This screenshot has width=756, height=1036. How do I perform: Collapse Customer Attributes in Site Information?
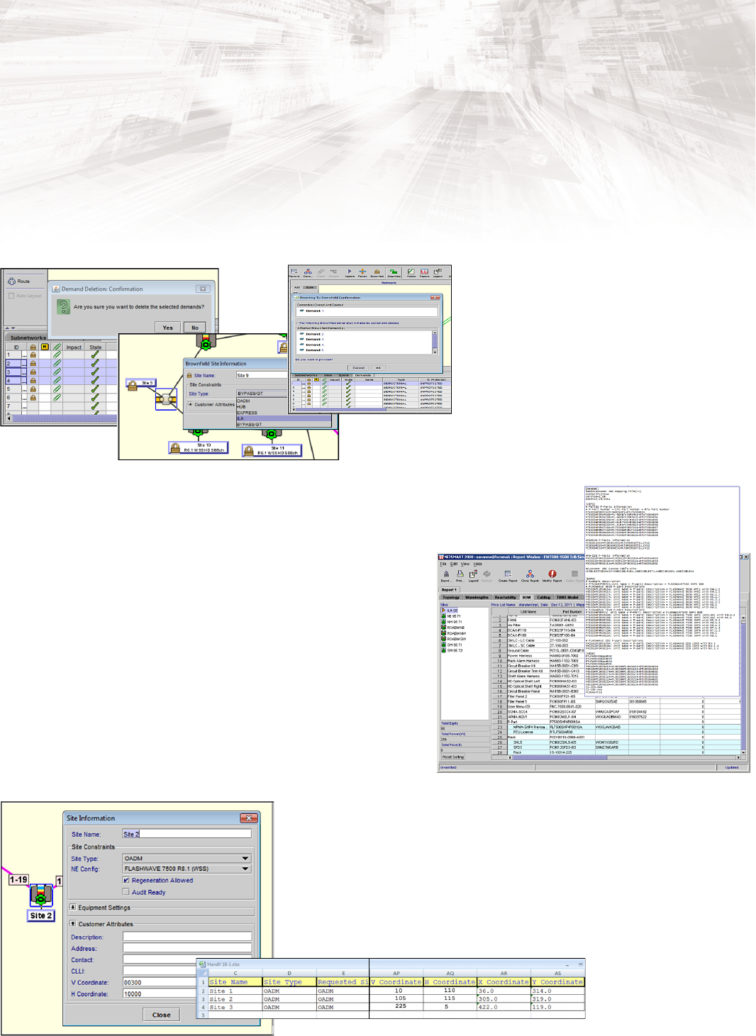click(x=72, y=924)
